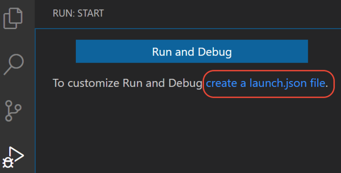Click the git branch icon
Image resolution: width=341 pixels, height=173 pixels.
coord(13,110)
